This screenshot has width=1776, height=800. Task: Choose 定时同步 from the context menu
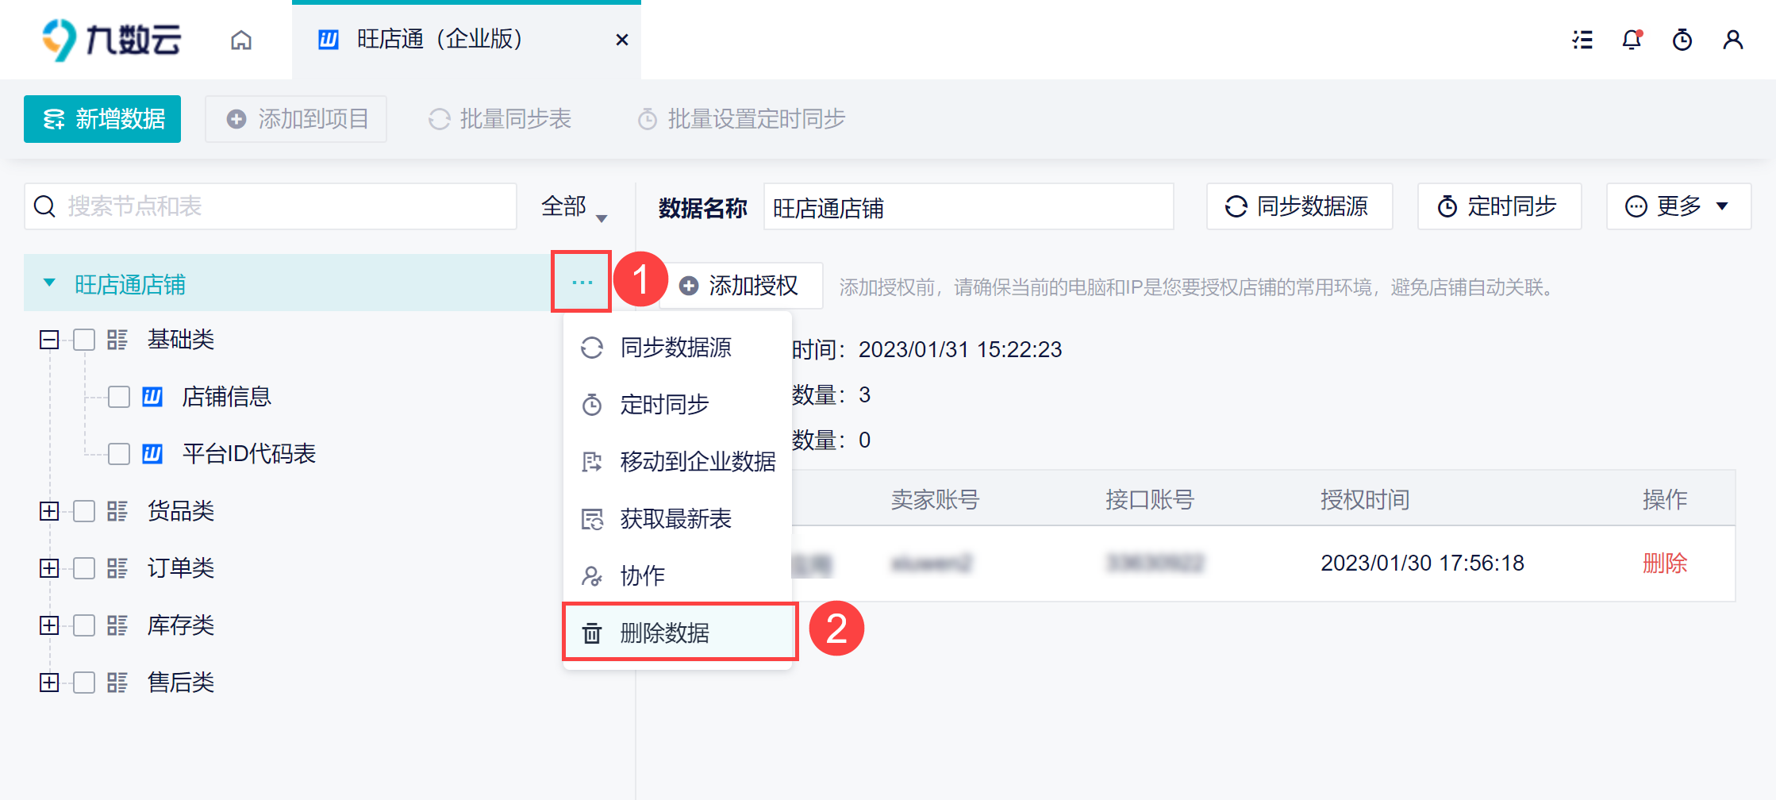678,405
